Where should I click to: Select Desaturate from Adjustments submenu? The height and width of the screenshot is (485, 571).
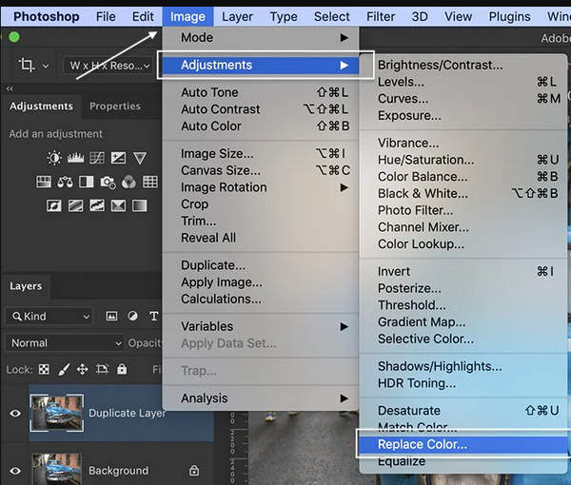(x=463, y=411)
